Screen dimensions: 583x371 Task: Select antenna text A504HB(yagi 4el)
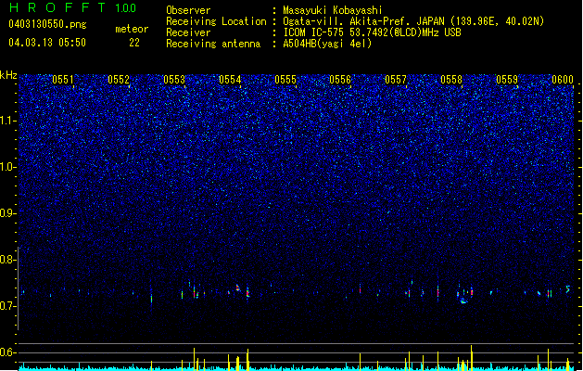click(327, 44)
